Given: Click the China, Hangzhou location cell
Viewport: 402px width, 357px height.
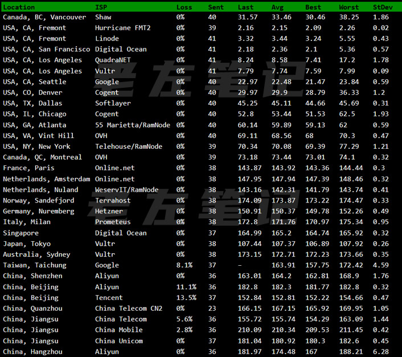Looking at the screenshot, I should click(32, 352).
